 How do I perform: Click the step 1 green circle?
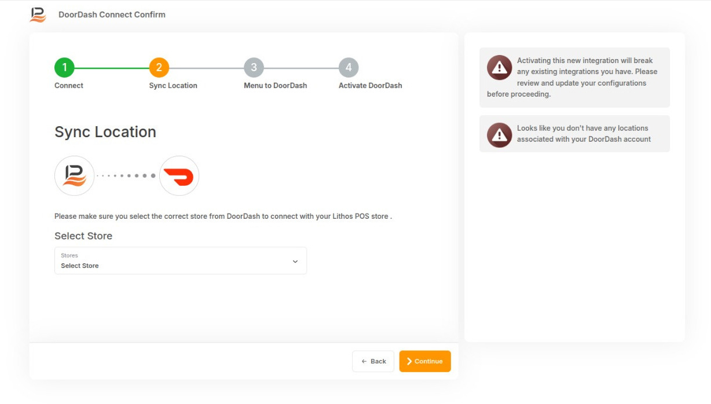point(64,68)
